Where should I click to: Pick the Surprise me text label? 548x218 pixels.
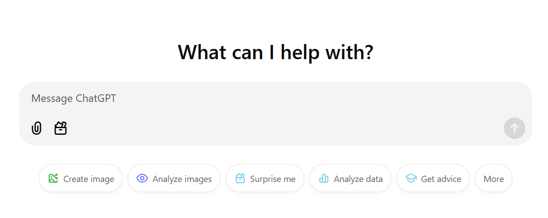(272, 179)
